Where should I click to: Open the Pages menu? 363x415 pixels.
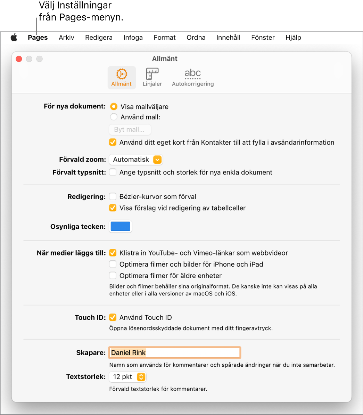point(38,38)
